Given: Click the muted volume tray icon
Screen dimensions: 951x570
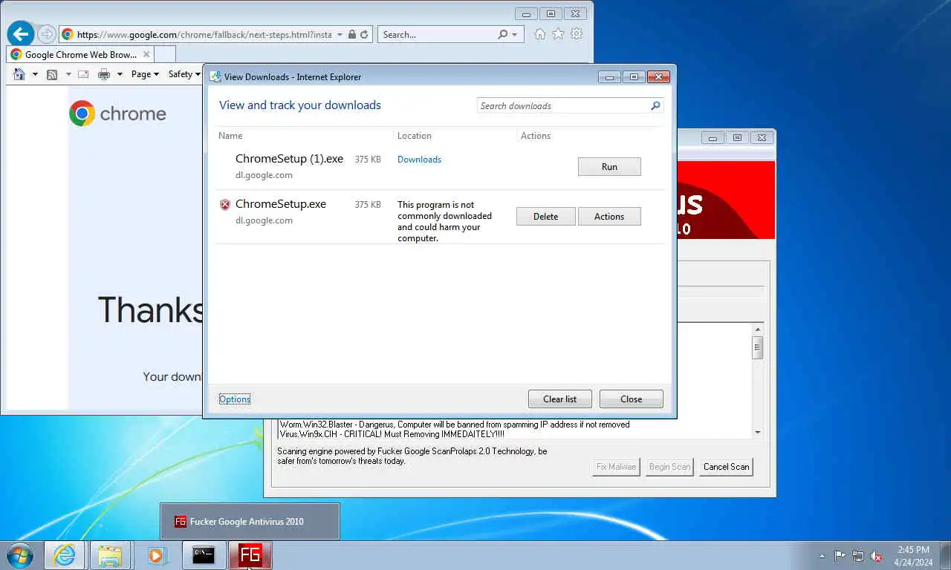Looking at the screenshot, I should pyautogui.click(x=876, y=556).
